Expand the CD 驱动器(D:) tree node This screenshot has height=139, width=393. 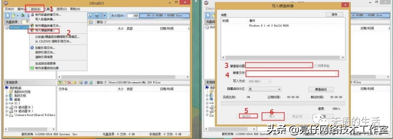tap(7, 107)
